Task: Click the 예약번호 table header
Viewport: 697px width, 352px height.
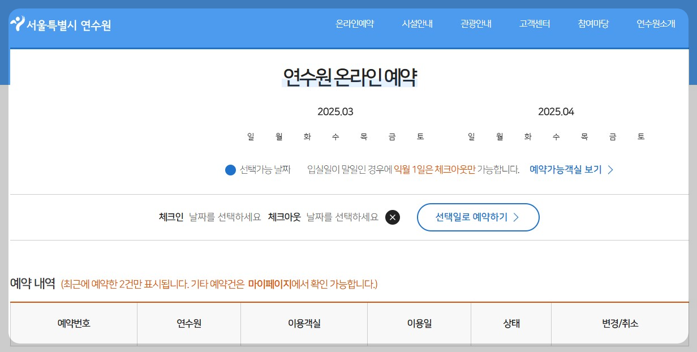Action: (x=73, y=324)
